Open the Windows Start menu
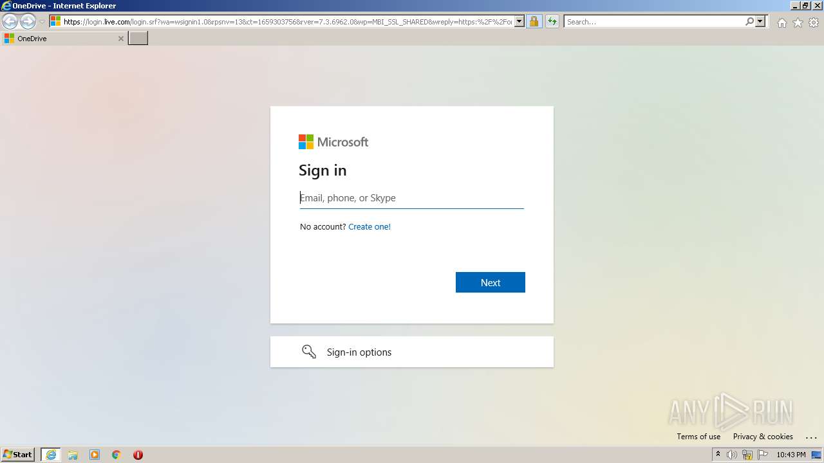 pyautogui.click(x=18, y=455)
